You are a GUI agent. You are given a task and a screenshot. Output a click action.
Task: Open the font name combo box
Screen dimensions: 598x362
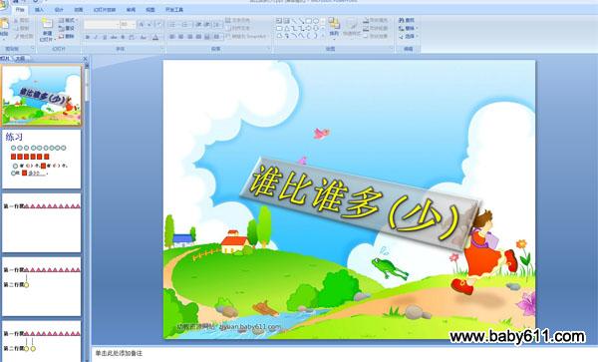(x=102, y=24)
